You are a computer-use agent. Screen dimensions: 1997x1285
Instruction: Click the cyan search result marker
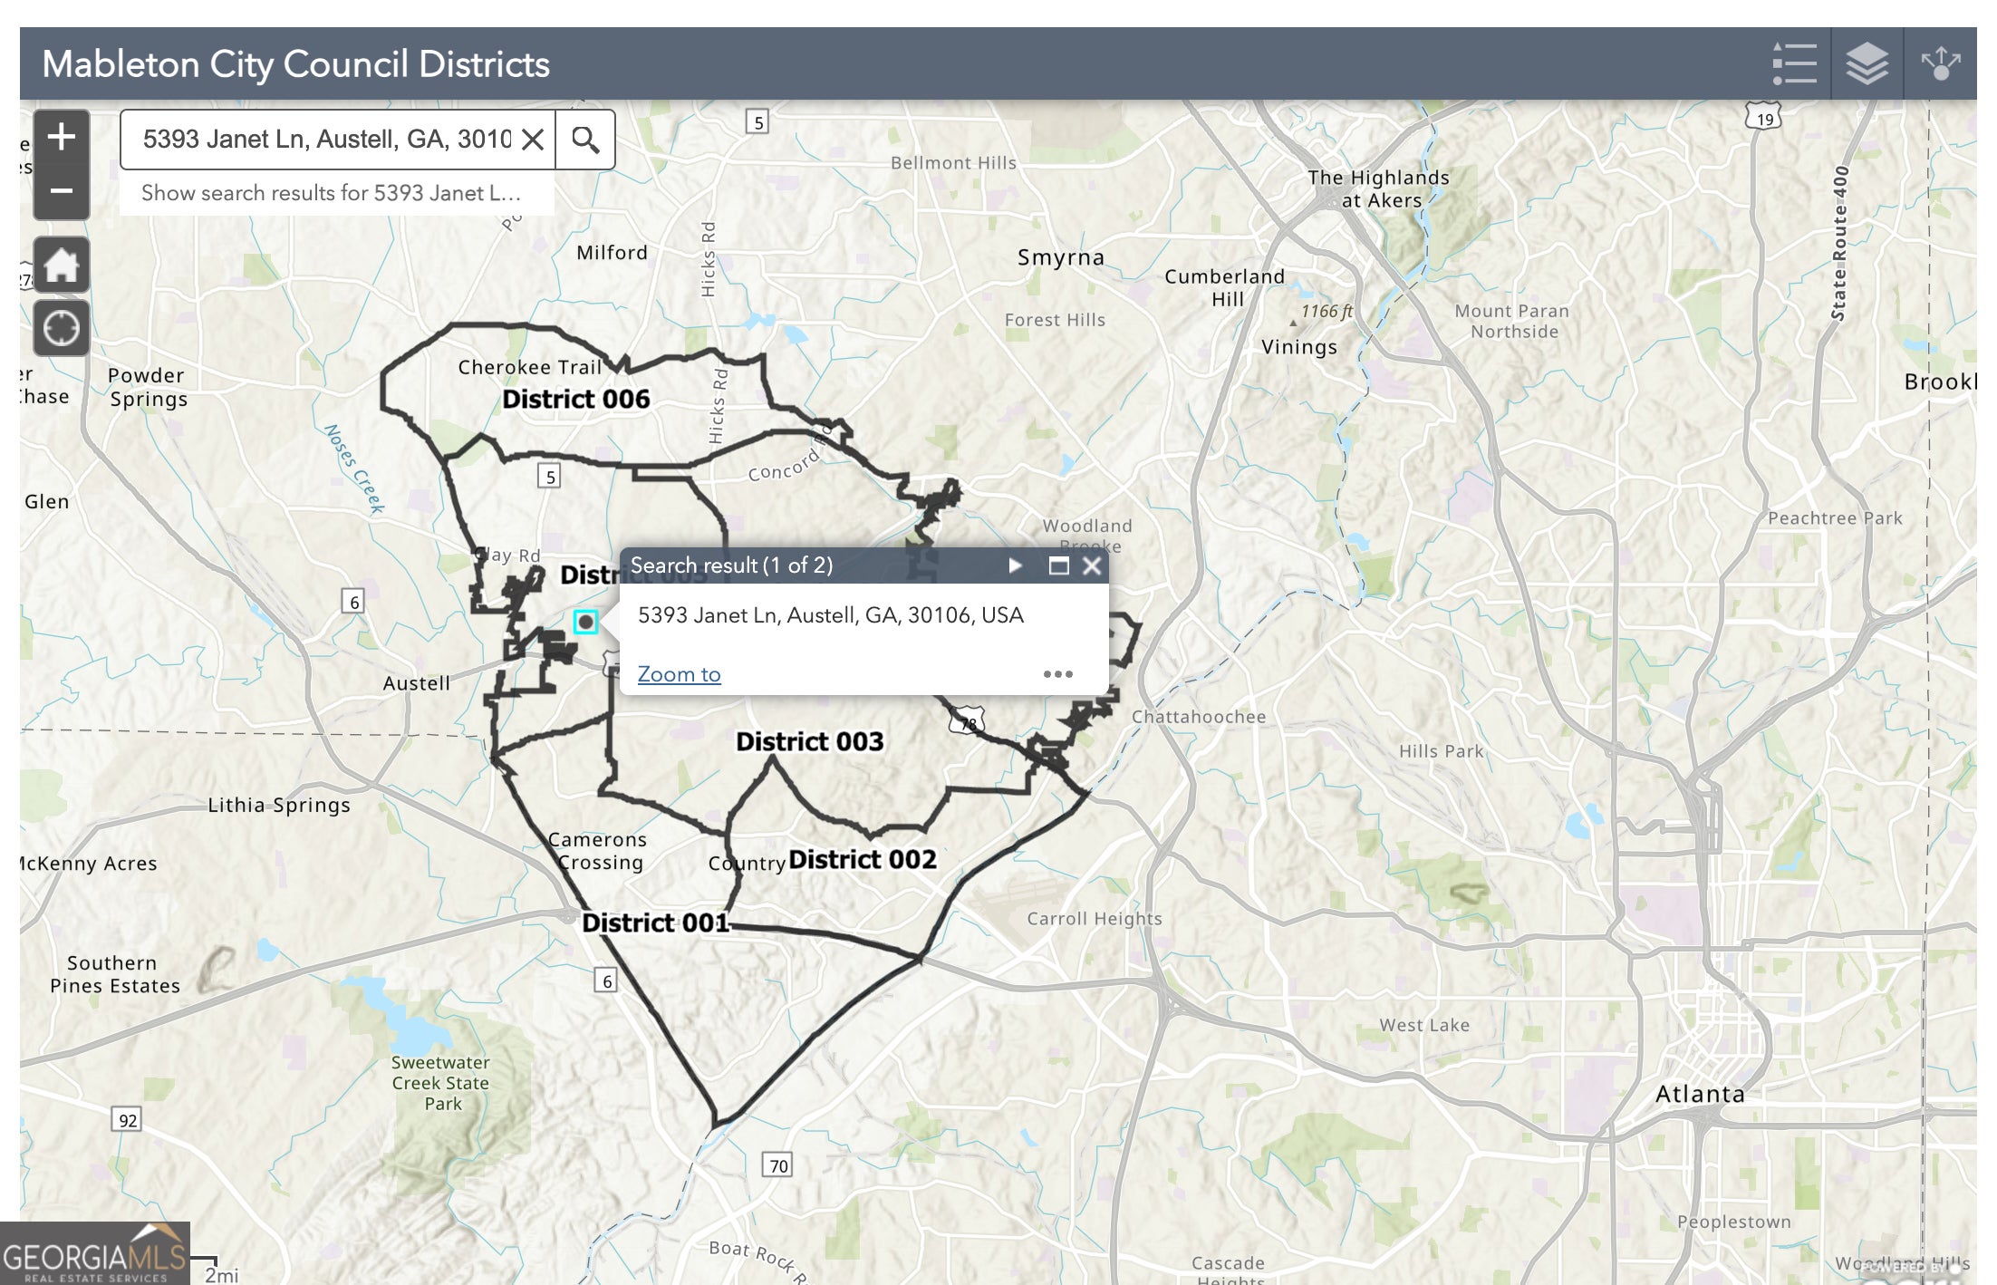(x=586, y=622)
